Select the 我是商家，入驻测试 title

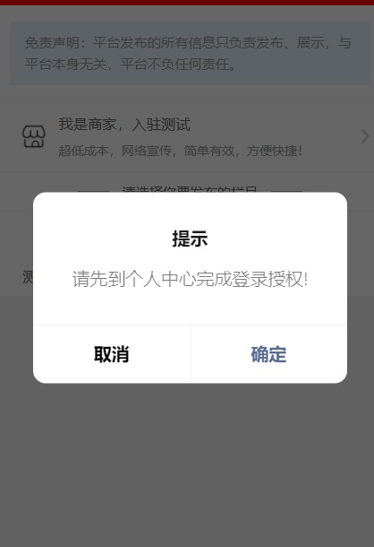click(124, 125)
